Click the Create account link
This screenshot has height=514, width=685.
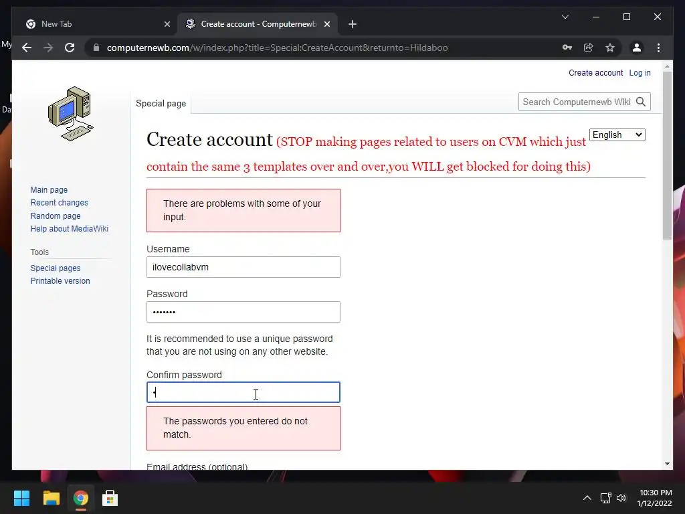pyautogui.click(x=595, y=73)
